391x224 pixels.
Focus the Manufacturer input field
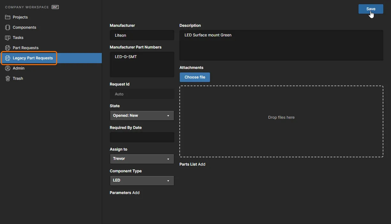click(142, 35)
